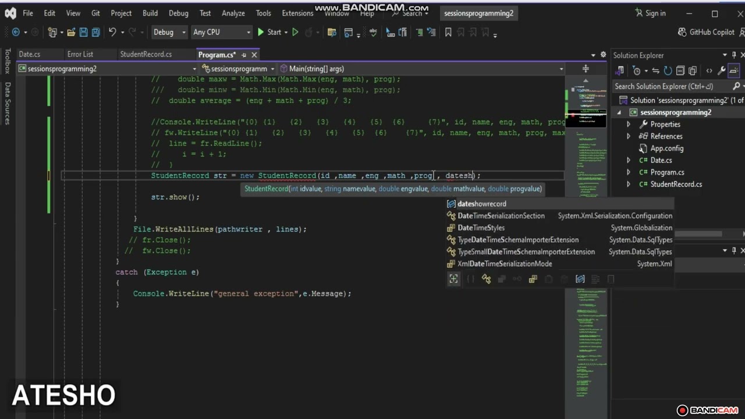This screenshot has width=745, height=419.
Task: Toggle the locals filter in IntelliSense popup
Action: click(580, 279)
